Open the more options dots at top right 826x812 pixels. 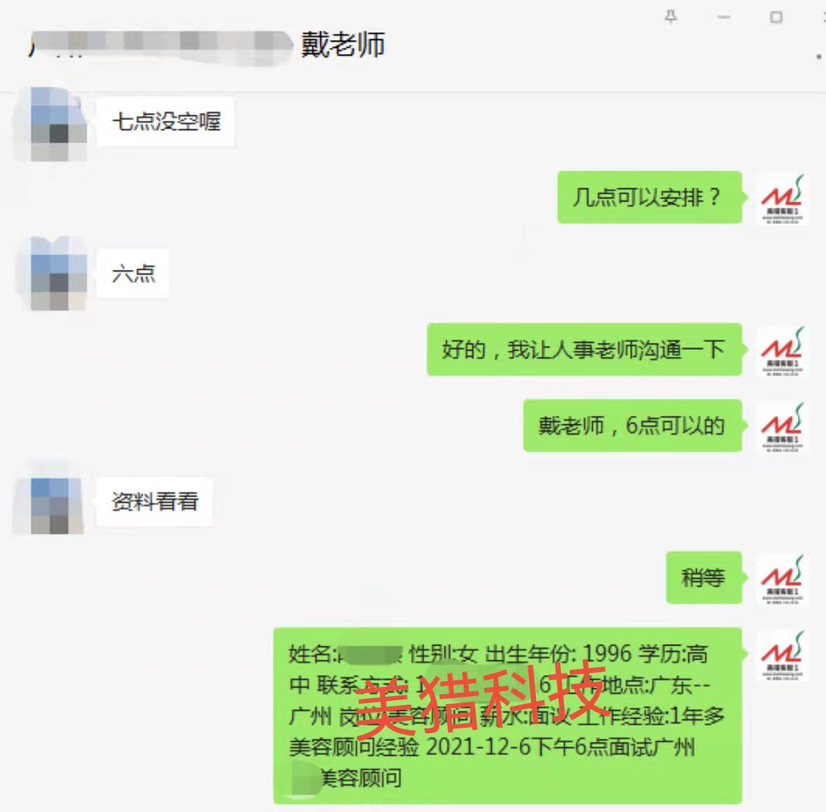click(x=819, y=56)
